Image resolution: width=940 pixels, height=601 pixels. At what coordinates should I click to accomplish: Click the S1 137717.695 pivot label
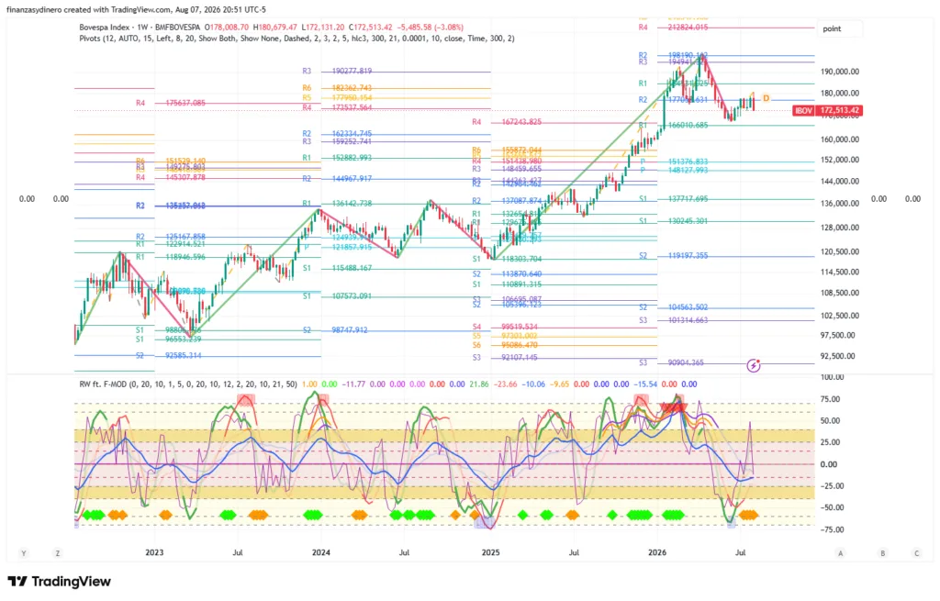[x=673, y=198]
